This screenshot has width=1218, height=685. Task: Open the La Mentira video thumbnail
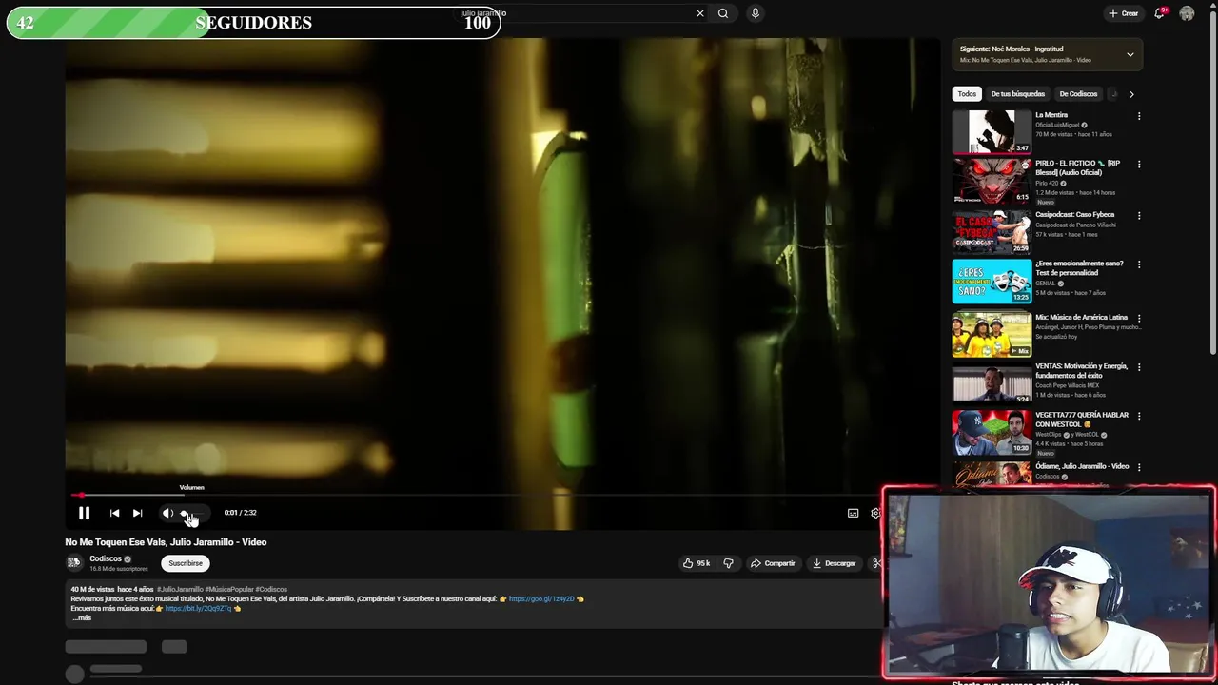click(992, 131)
